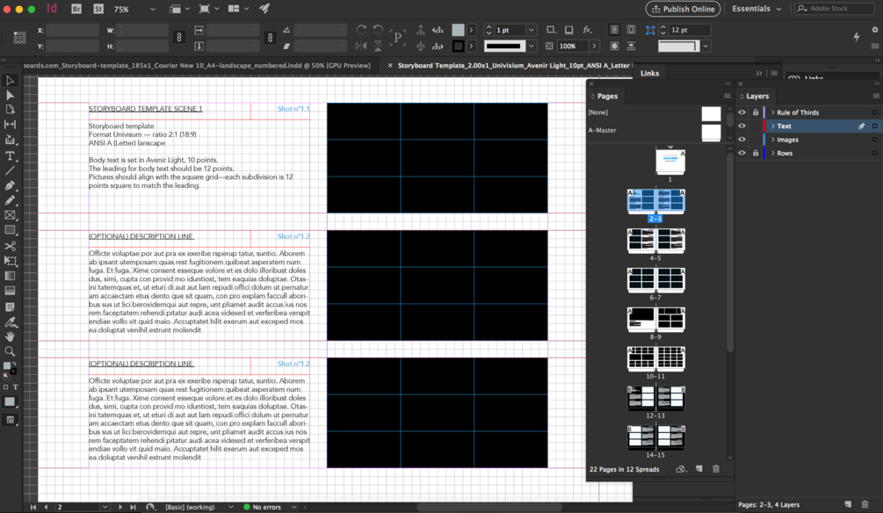Open the fx effects control
The height and width of the screenshot is (513, 883).
click(588, 30)
